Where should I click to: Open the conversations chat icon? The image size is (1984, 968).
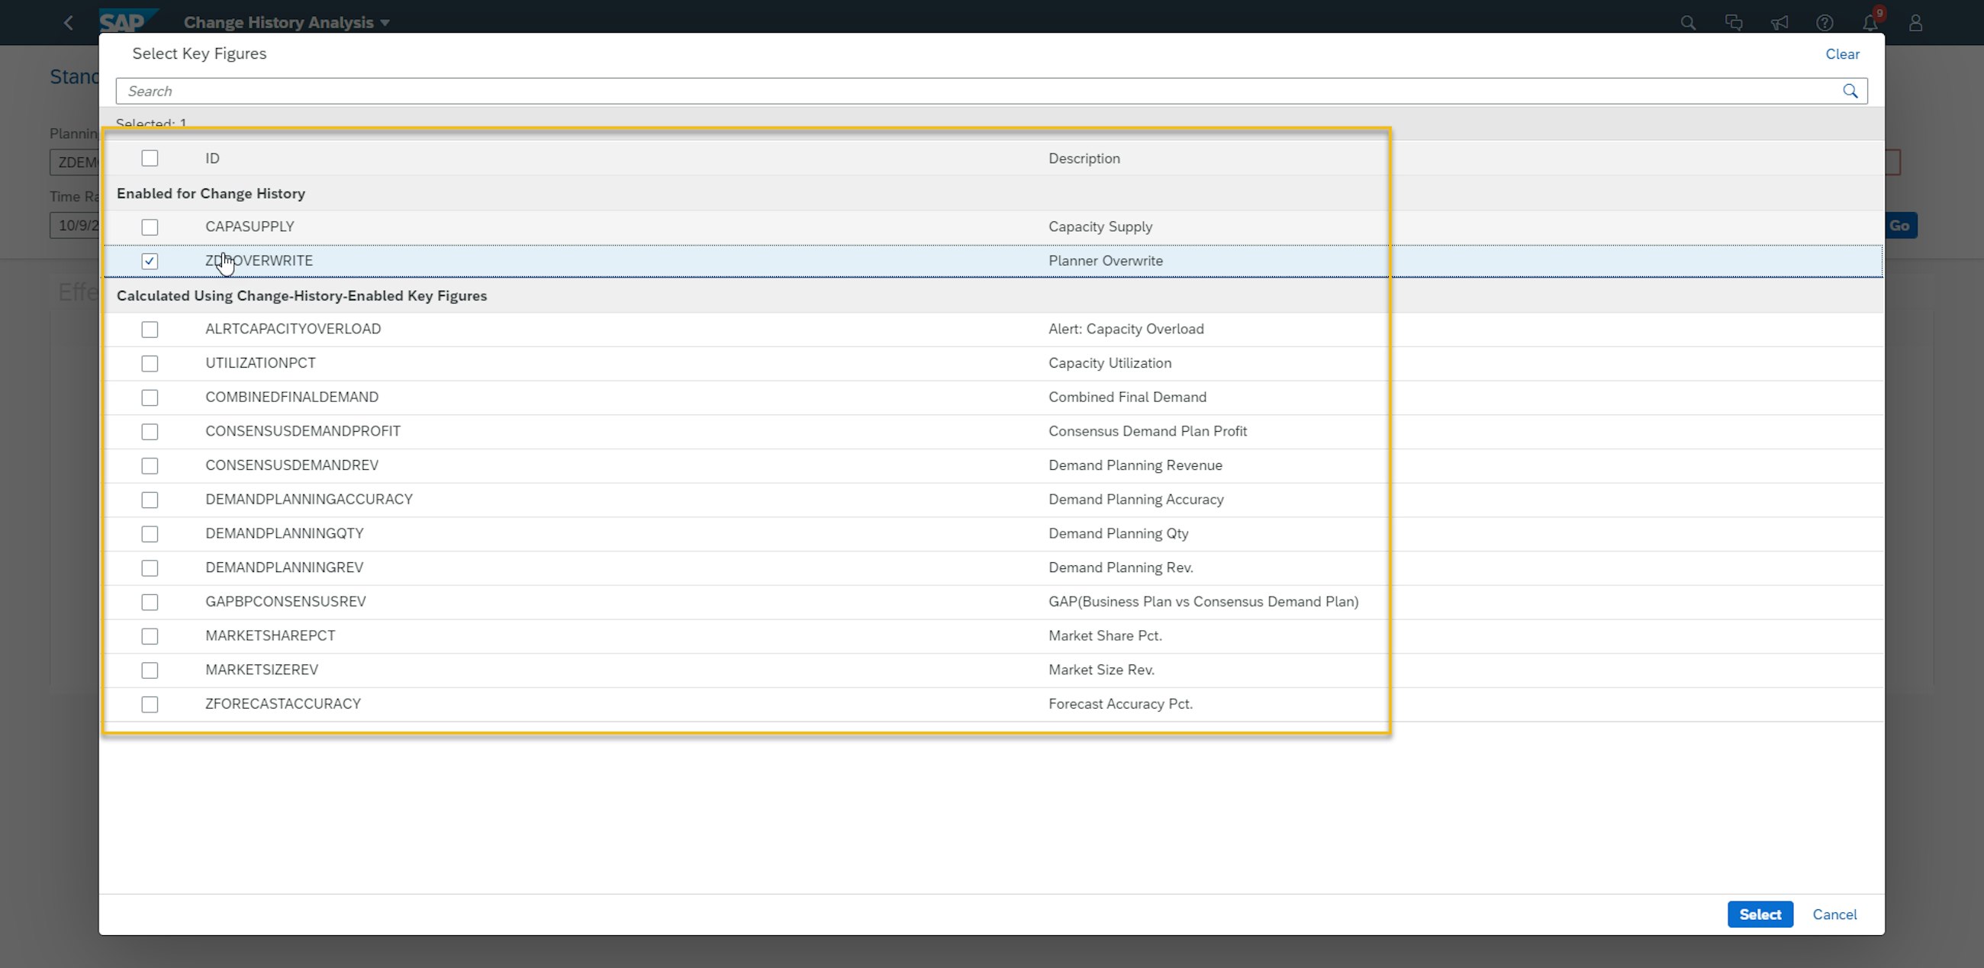click(1734, 23)
